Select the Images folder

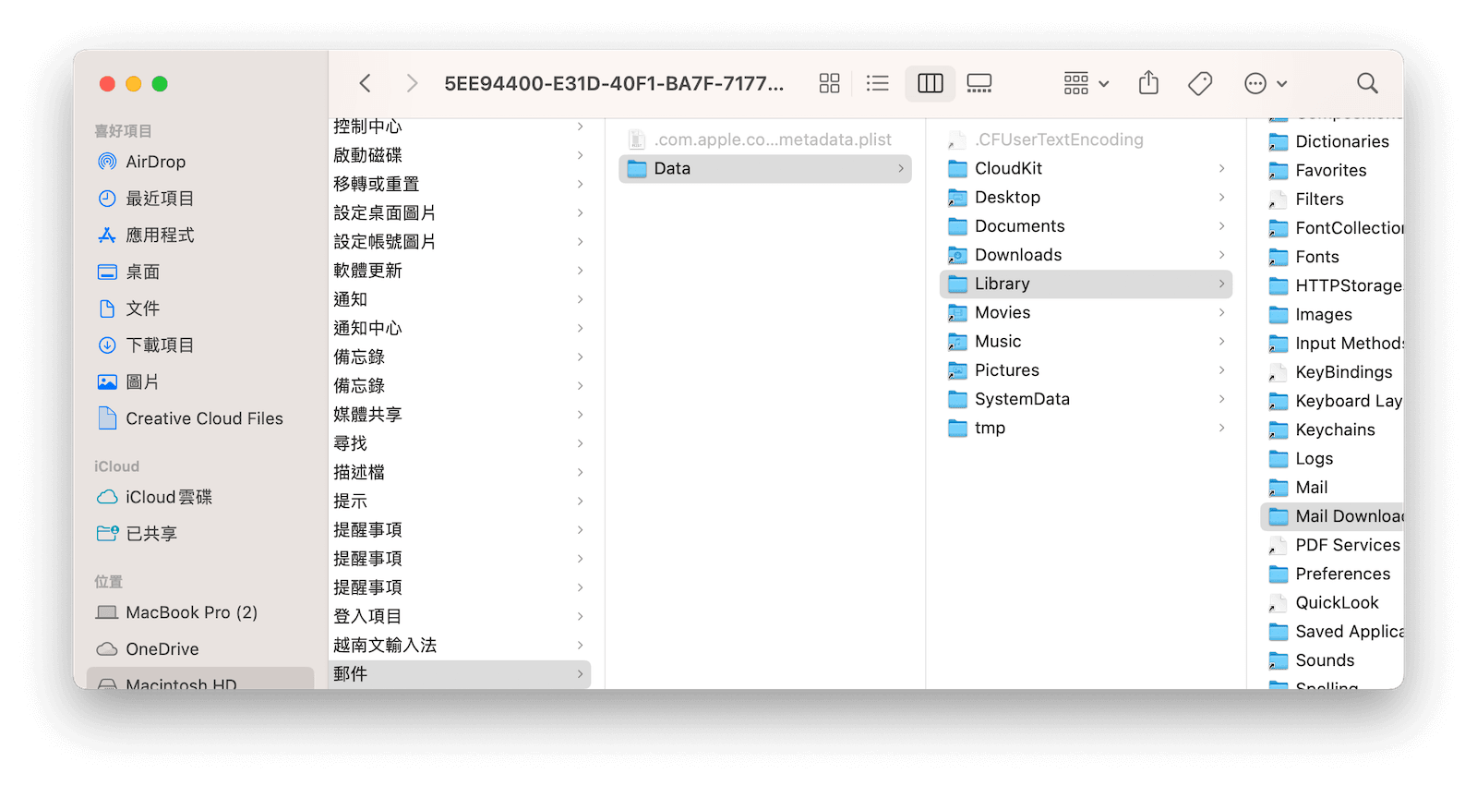1332,314
